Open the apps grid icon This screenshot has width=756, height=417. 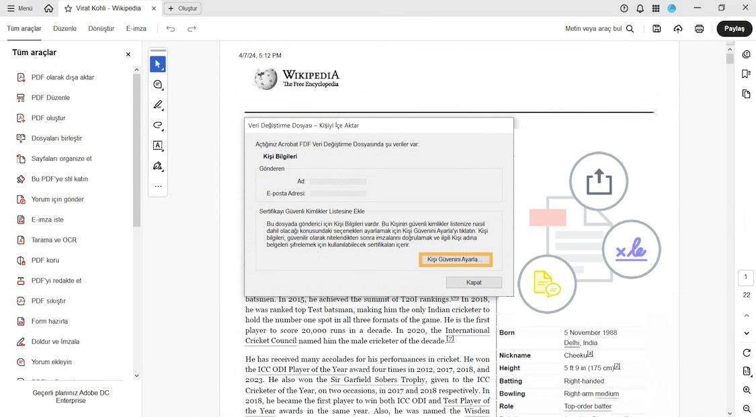656,8
